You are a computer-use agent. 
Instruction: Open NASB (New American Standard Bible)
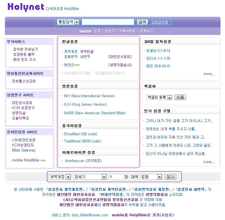tap(95, 113)
